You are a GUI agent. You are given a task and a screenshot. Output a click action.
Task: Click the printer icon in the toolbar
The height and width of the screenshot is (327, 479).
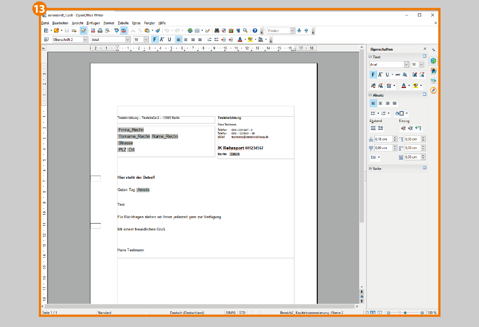[100, 30]
